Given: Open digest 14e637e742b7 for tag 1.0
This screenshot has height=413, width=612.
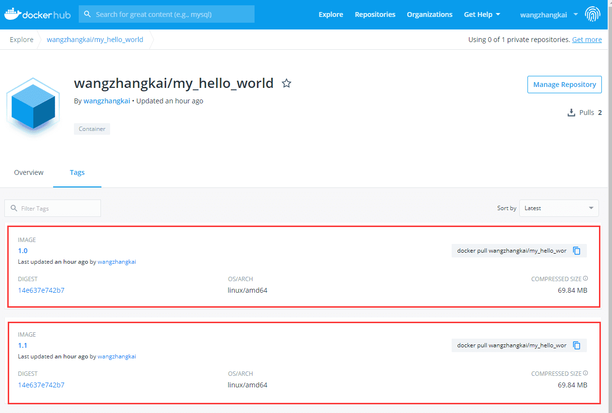Looking at the screenshot, I should coord(41,290).
